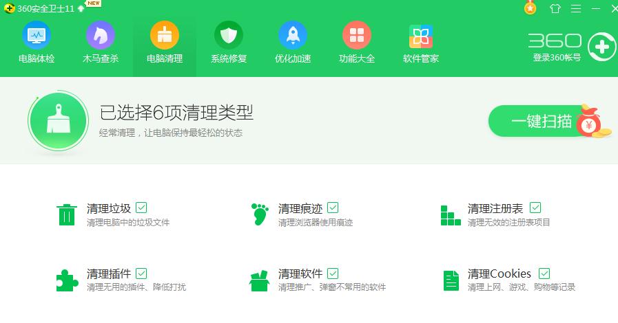Open 木马查杀 trojan scan icon

tap(101, 35)
